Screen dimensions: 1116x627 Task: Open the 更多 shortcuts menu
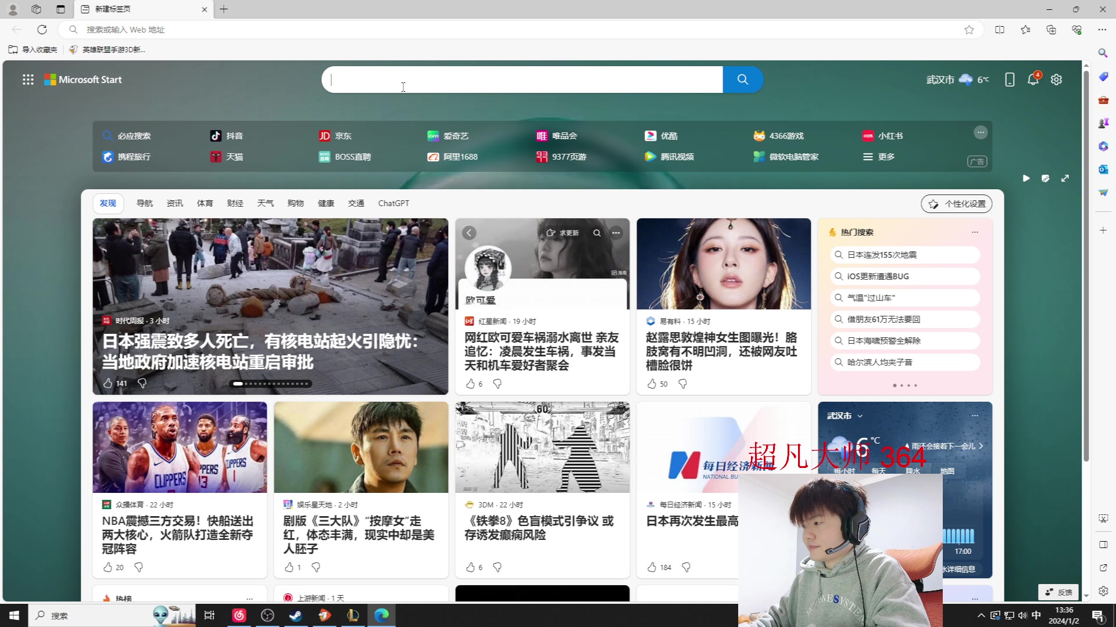point(879,157)
